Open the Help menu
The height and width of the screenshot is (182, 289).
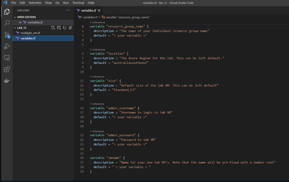(x=91, y=3)
